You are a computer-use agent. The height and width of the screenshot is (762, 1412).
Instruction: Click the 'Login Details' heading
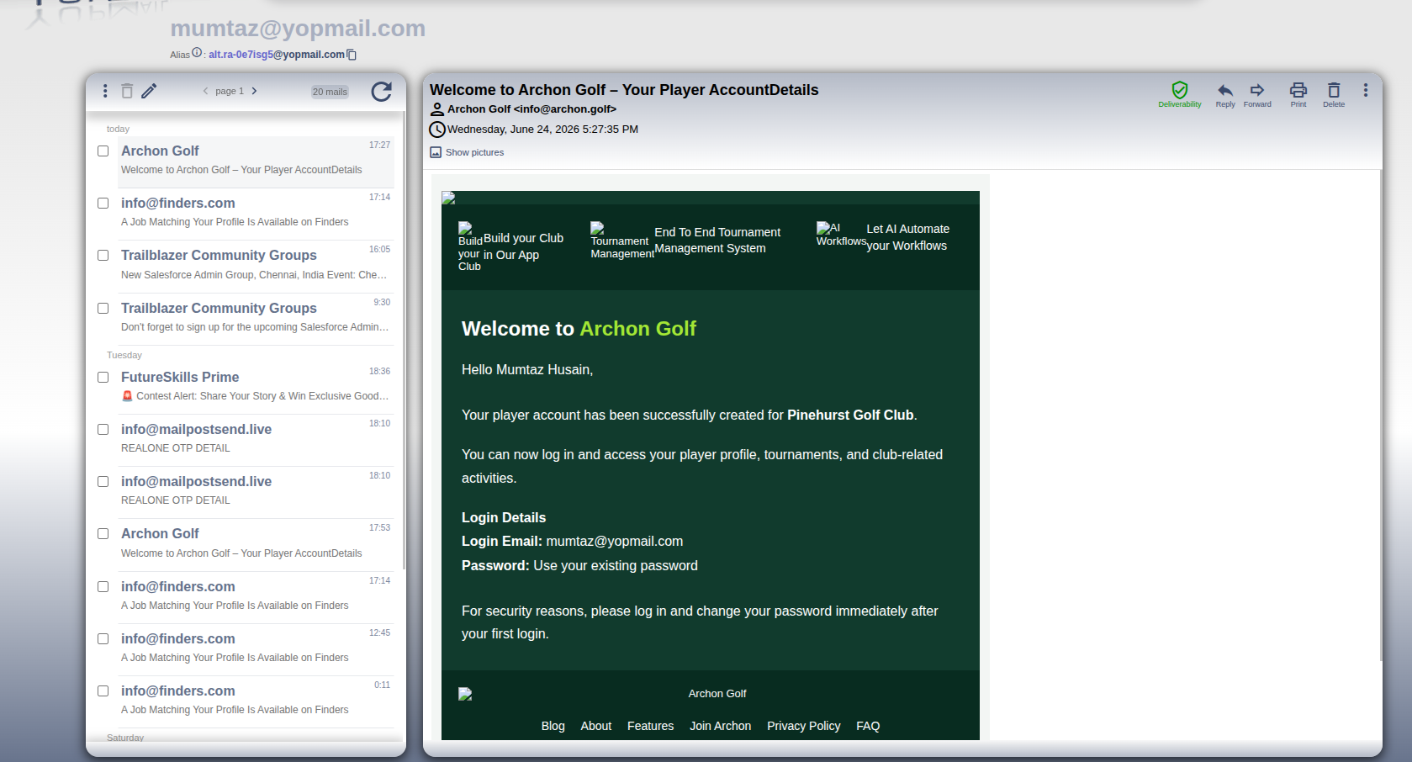tap(504, 518)
